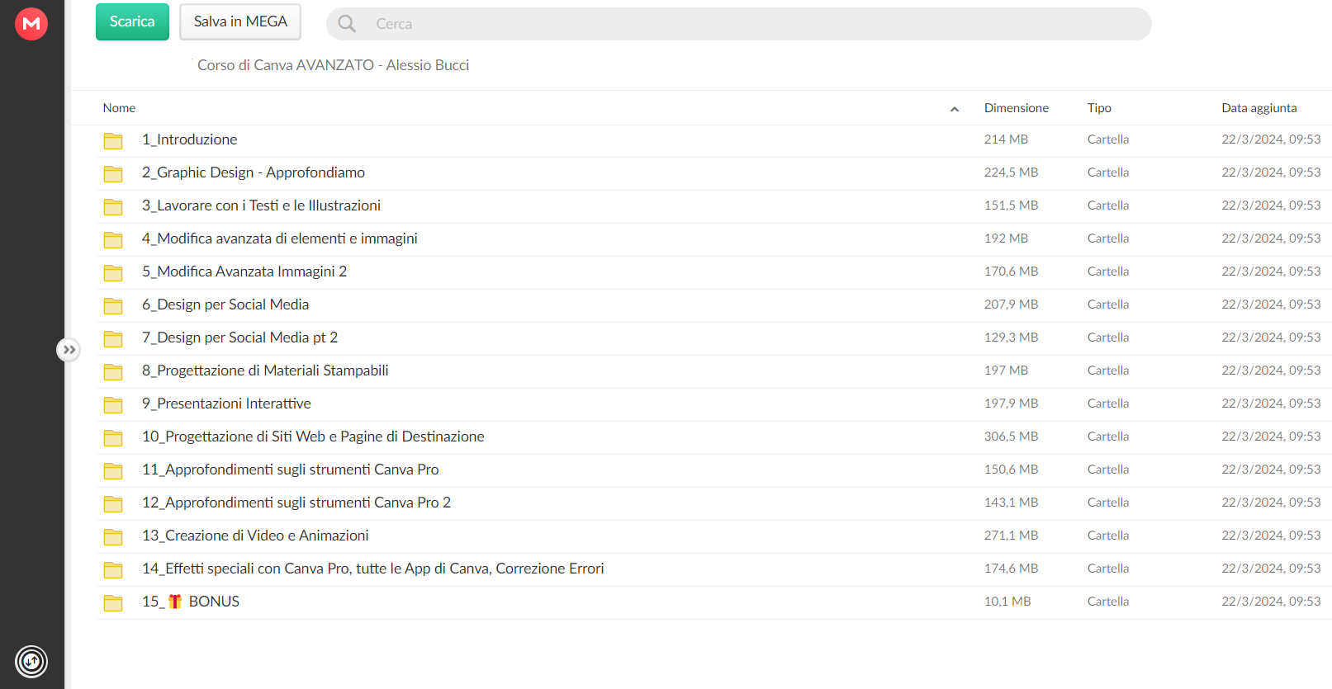Image resolution: width=1332 pixels, height=689 pixels.
Task: Select folder icon of 2_Graphic Design - Approfondiamo
Action: click(113, 174)
